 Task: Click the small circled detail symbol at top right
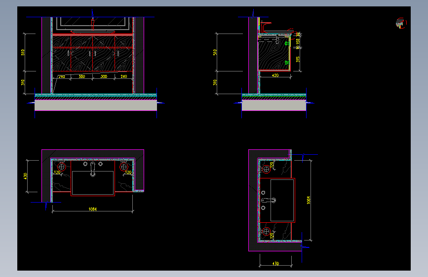(401, 23)
